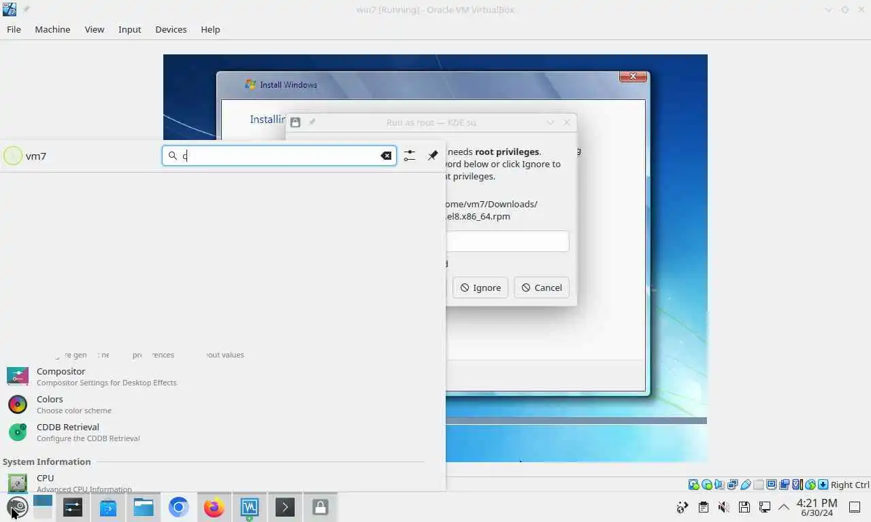871x522 pixels.
Task: Click keyboard capture icon beside Right Ctrl
Action: point(823,485)
